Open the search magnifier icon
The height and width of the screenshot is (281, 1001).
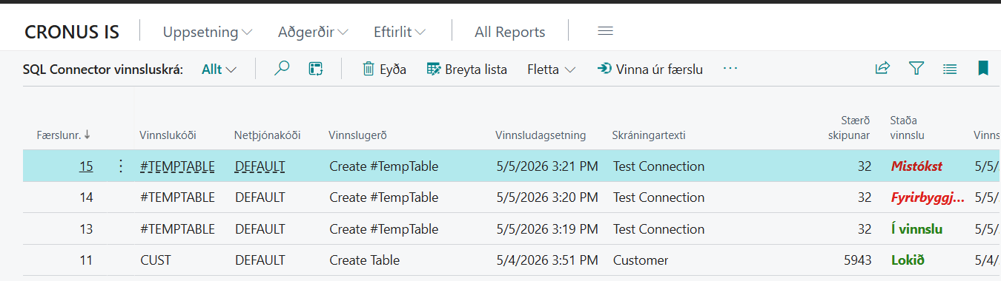click(x=282, y=69)
